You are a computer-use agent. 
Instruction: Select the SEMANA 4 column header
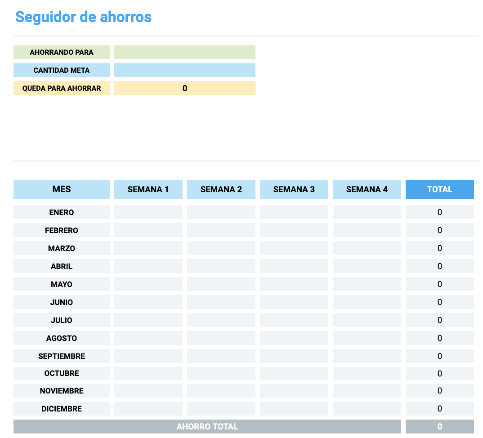click(x=367, y=189)
